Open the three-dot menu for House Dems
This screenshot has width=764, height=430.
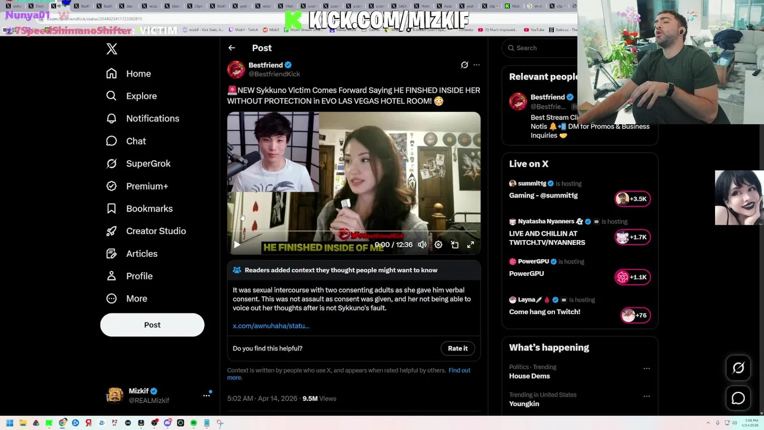click(x=646, y=368)
